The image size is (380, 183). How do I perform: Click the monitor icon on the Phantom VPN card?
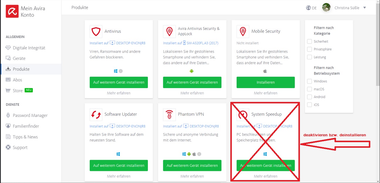(x=186, y=126)
